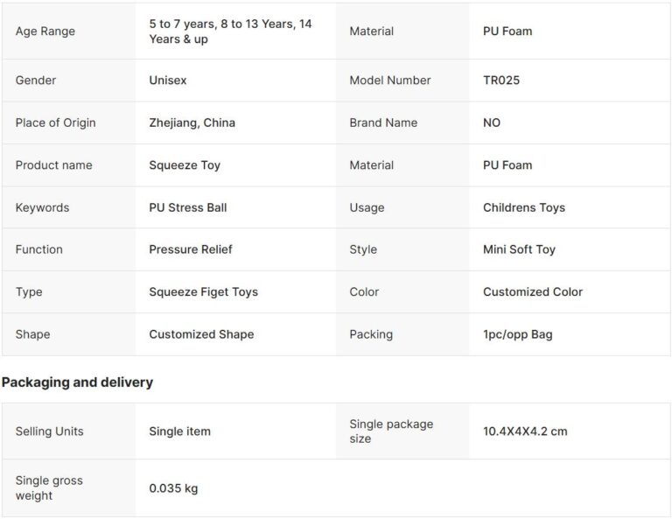672x519 pixels.
Task: Click the "Squeeze Figet Toys" type value
Action: click(x=203, y=292)
